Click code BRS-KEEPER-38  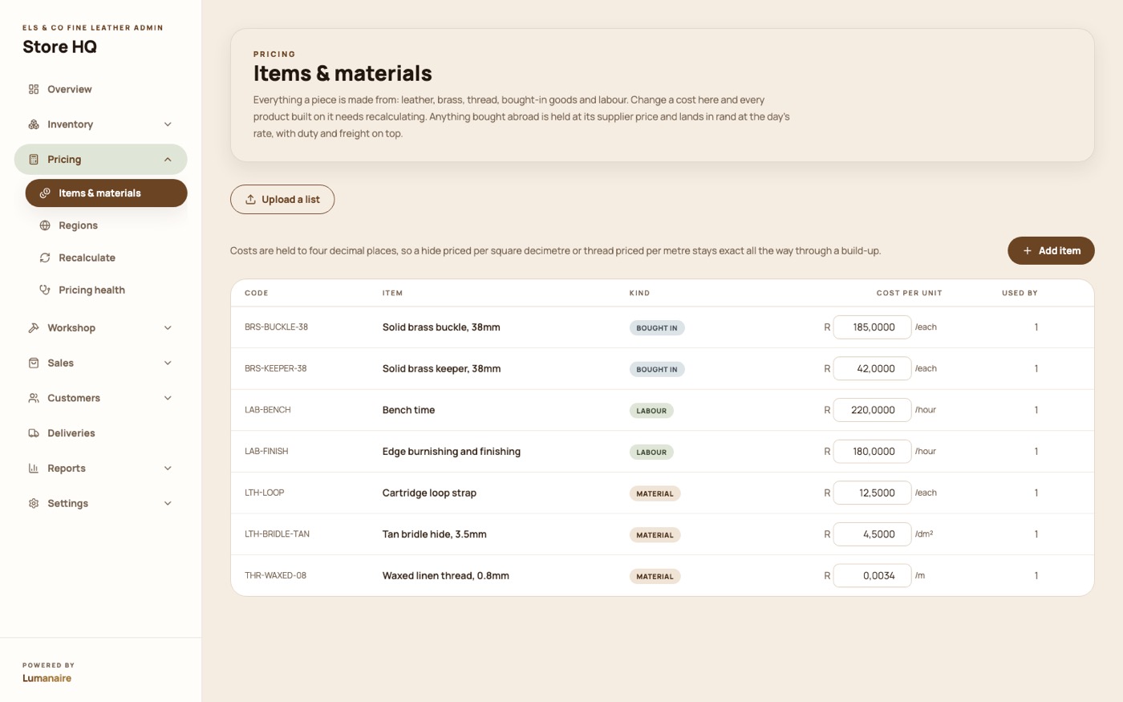(275, 369)
